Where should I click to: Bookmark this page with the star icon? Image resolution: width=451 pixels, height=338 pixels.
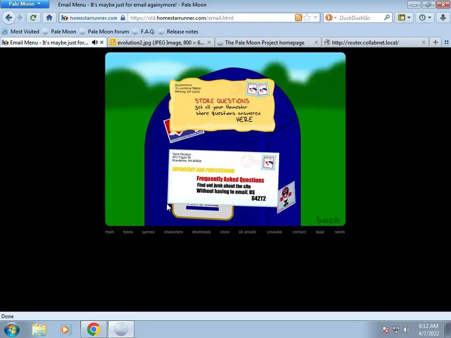coord(307,18)
